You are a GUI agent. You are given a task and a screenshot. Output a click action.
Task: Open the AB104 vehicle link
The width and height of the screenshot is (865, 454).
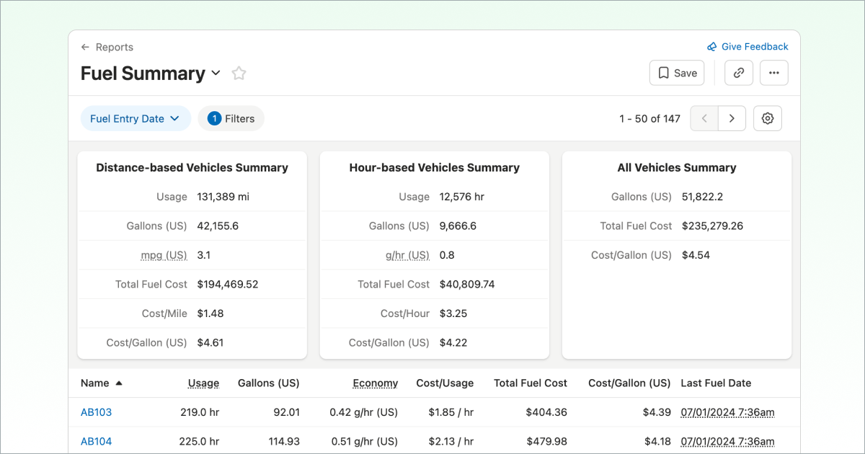point(96,442)
